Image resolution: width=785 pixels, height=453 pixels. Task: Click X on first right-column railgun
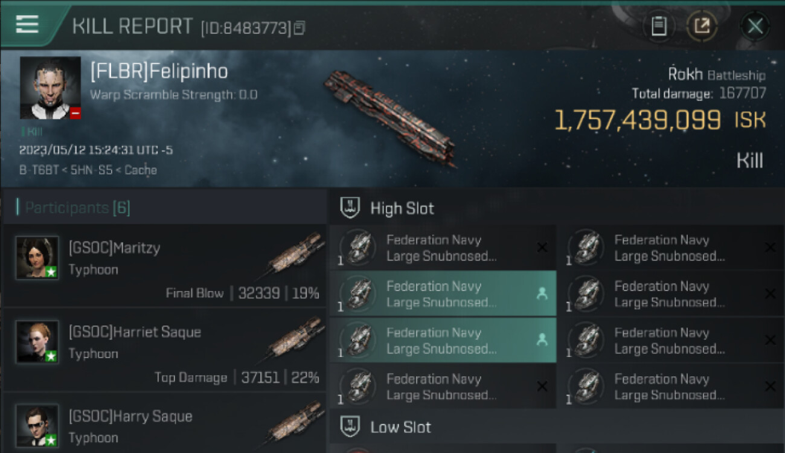[x=770, y=248]
